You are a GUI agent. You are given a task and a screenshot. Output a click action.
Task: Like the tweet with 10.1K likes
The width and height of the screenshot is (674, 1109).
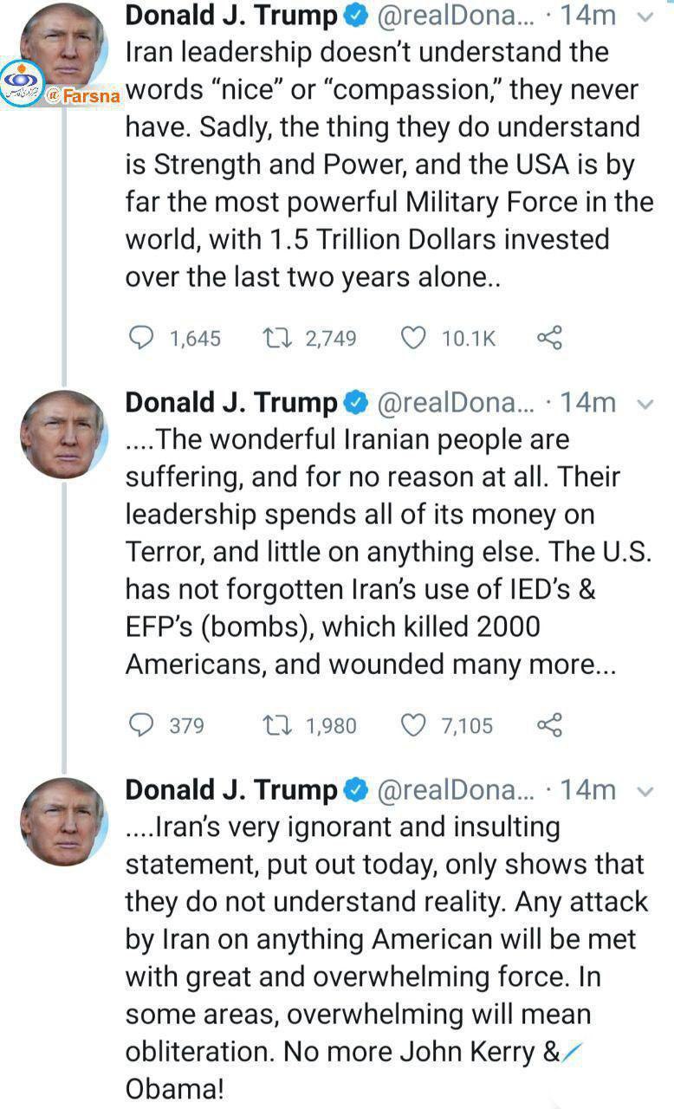414,337
